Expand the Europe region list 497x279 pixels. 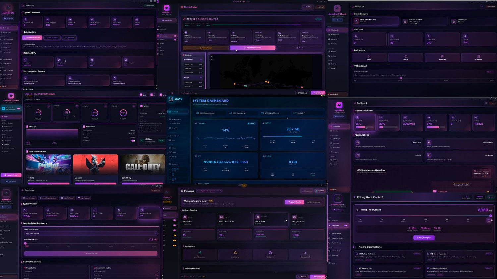click(193, 78)
